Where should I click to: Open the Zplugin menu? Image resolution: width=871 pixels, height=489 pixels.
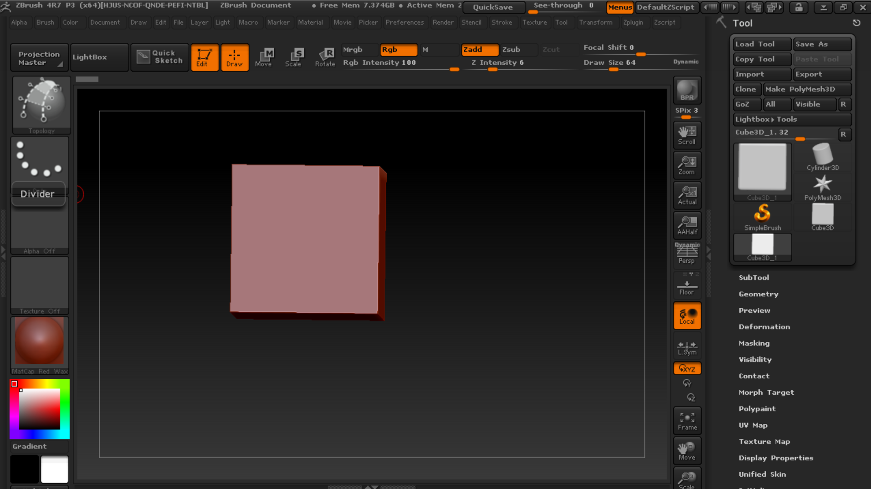[633, 22]
